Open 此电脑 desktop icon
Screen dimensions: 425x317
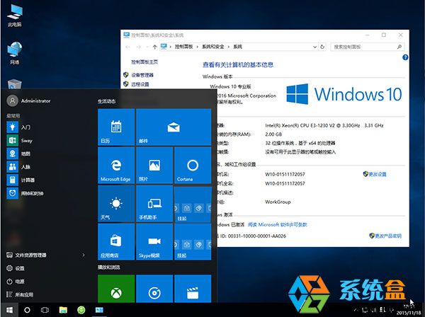pos(15,16)
